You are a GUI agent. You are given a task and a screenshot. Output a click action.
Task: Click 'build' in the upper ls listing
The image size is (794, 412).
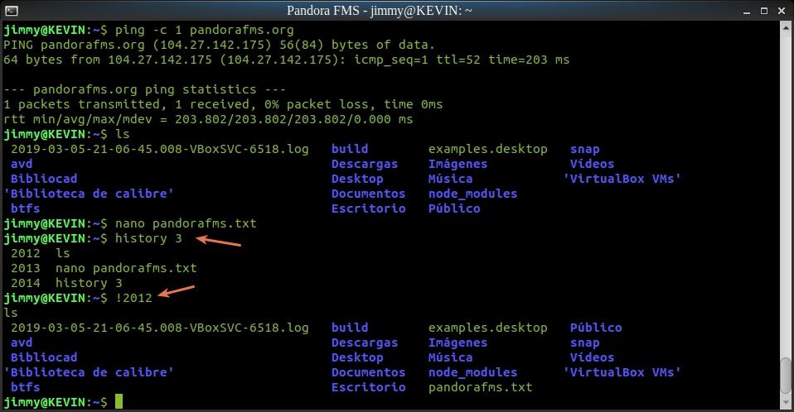coord(350,149)
